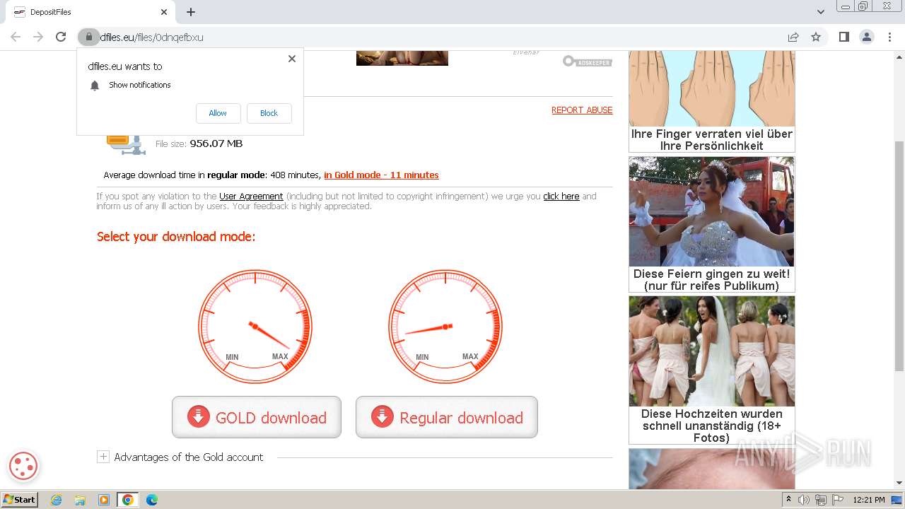Open the Windows Start button
The height and width of the screenshot is (509, 905).
coord(19,499)
